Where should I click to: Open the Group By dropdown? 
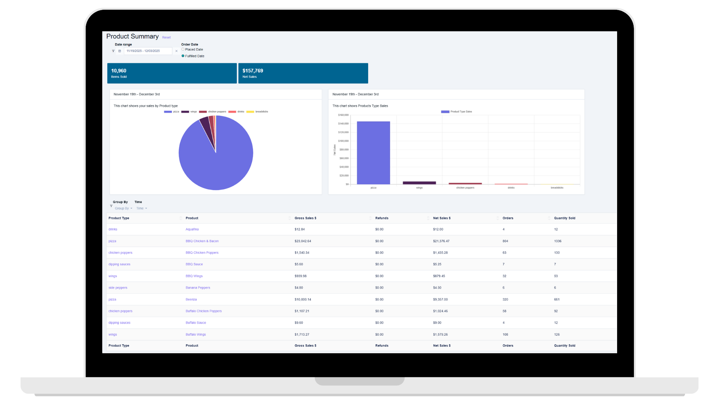[x=124, y=208]
